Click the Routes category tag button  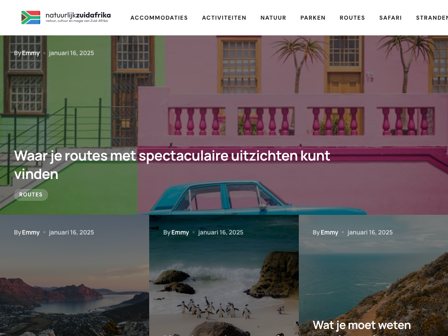(31, 195)
